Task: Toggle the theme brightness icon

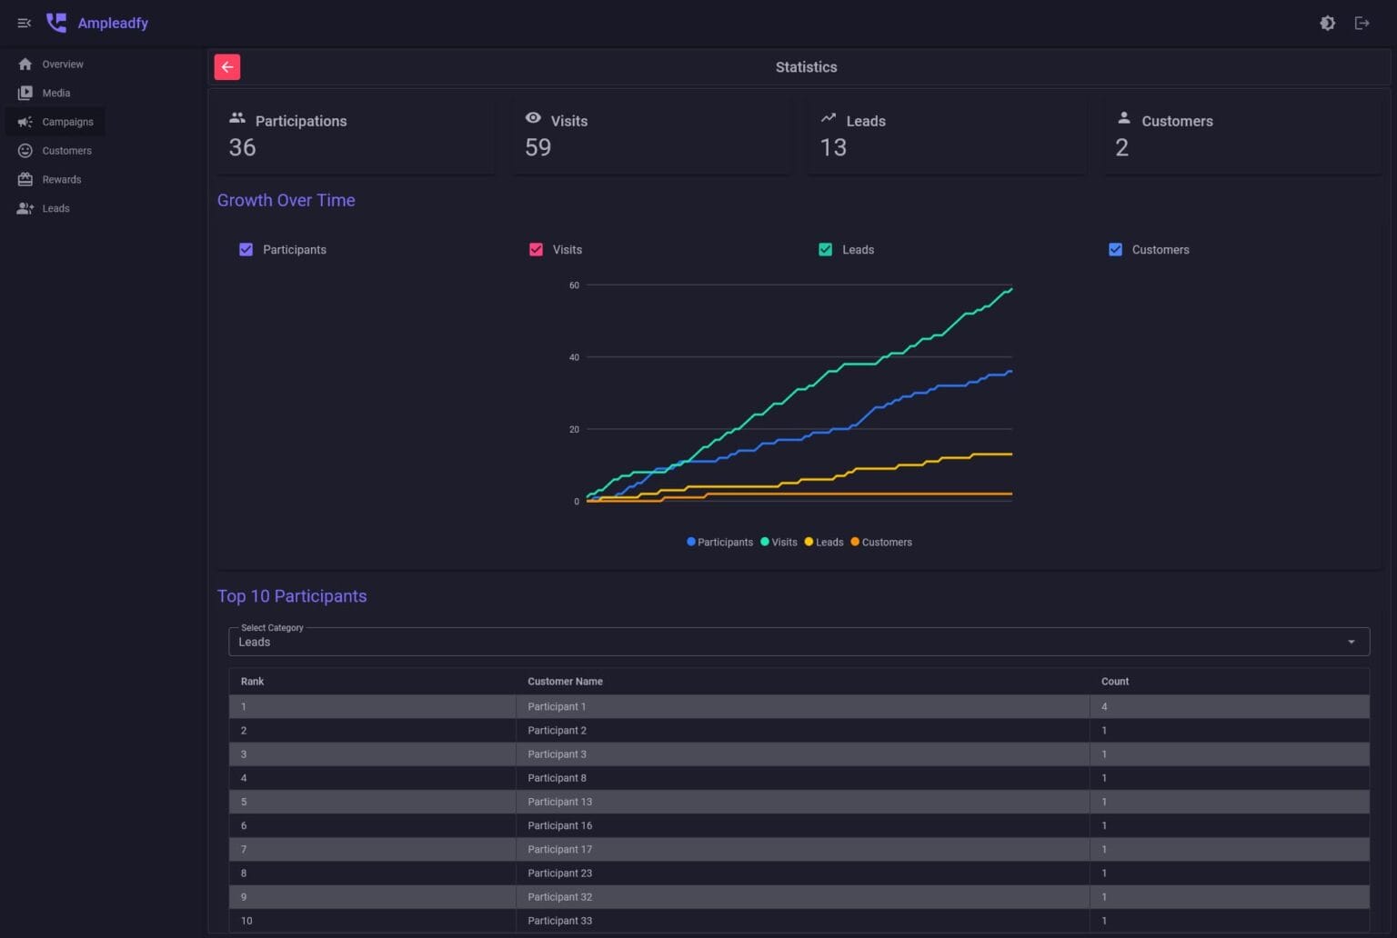Action: click(1327, 23)
